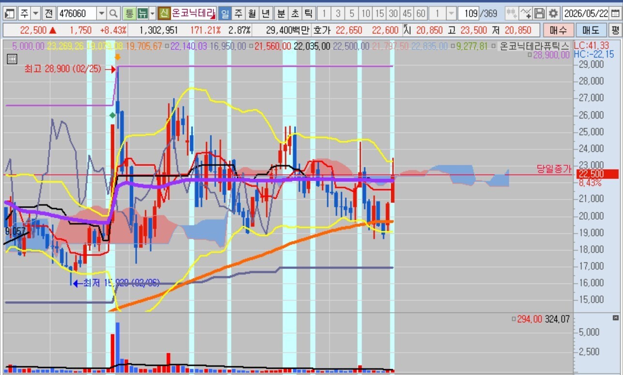Image resolution: width=623 pixels, height=375 pixels.
Task: Open the candlestick chart type icon
Action: [511, 13]
